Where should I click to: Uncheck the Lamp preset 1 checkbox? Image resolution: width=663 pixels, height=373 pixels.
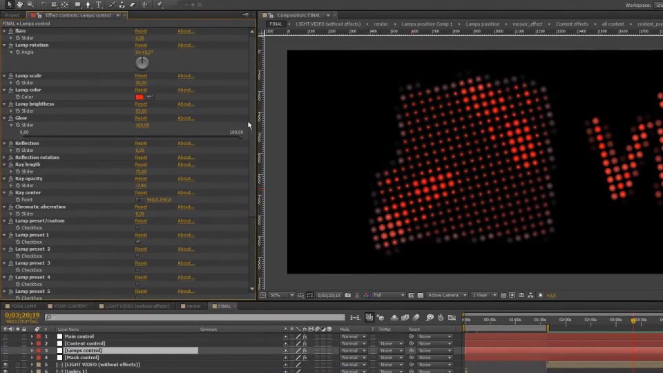click(137, 242)
